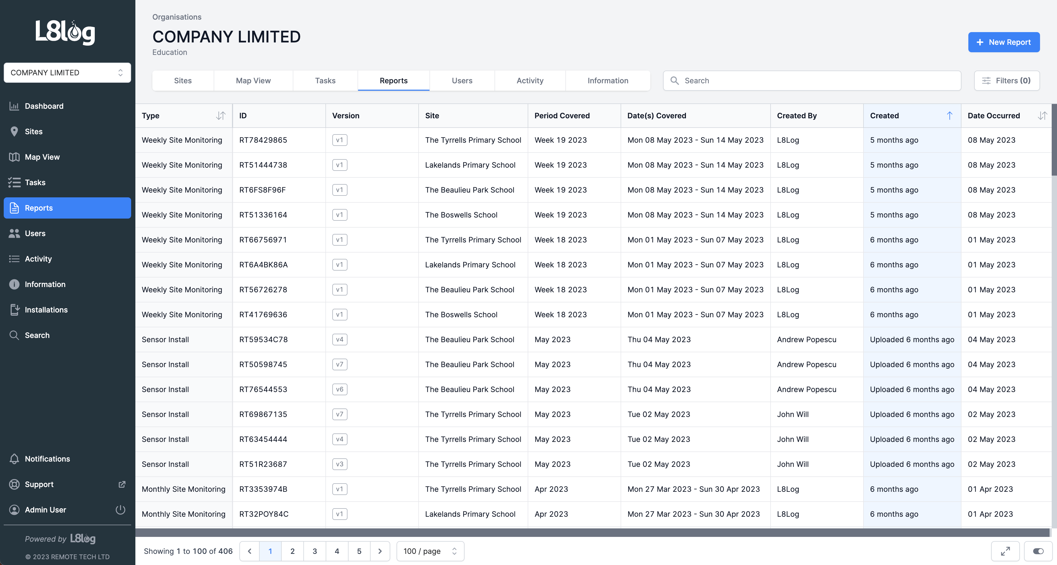1057x565 pixels.
Task: Switch to the Tasks tab
Action: click(x=325, y=81)
